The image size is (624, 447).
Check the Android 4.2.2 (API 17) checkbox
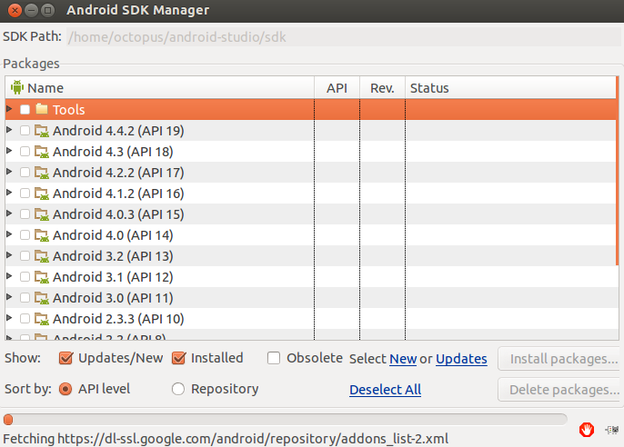(x=25, y=172)
